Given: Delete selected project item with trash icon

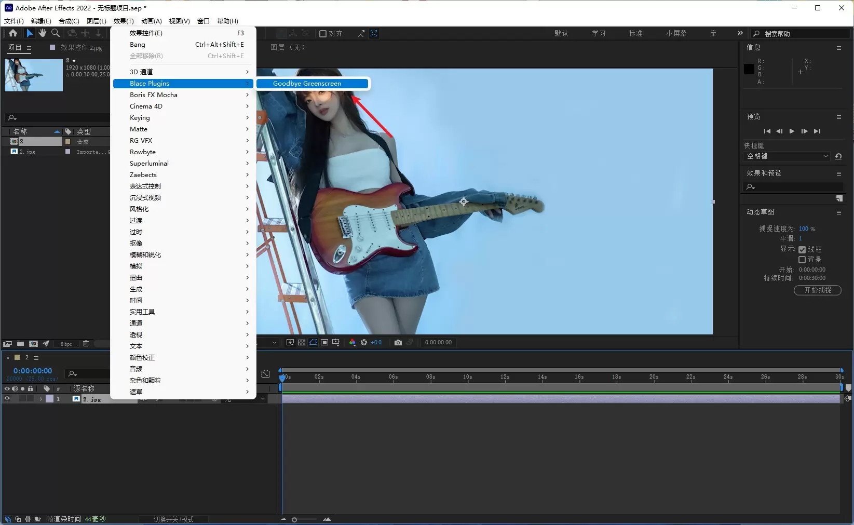Looking at the screenshot, I should 86,344.
